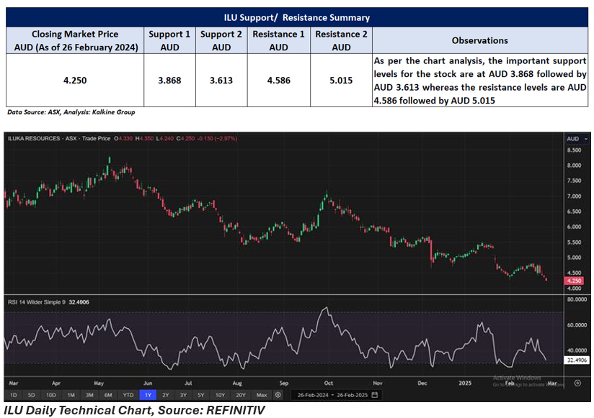This screenshot has height=418, width=594.
Task: Choose the 20Y time range
Action: click(x=241, y=395)
